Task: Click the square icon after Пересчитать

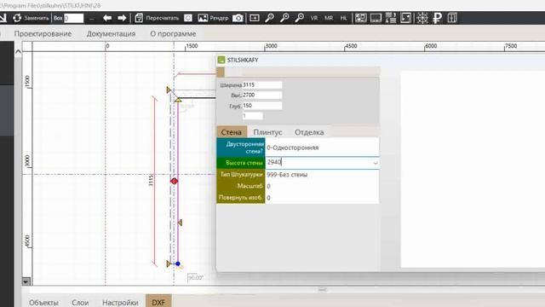Action: coord(188,18)
